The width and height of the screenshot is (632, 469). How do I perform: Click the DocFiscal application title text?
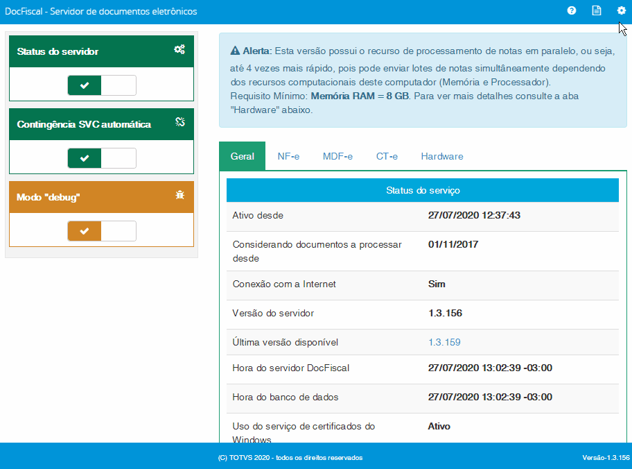point(100,11)
